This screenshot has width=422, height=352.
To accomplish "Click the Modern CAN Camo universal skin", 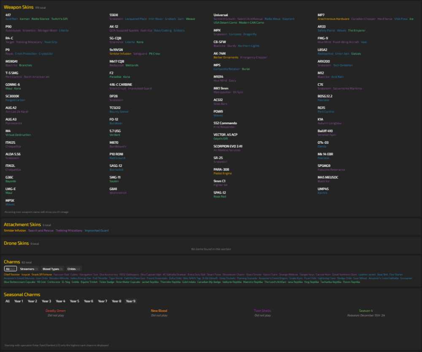I will [x=252, y=23].
